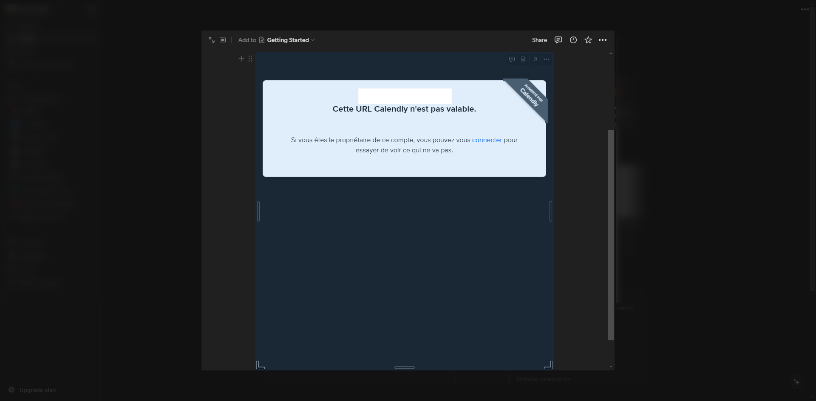Click the six-dot block drag handle
Screen dimensions: 816x401
pyautogui.click(x=250, y=59)
